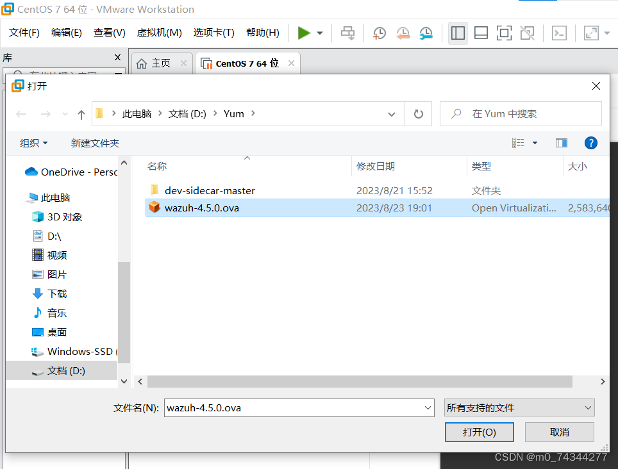
Task: Switch to the 主页 tab
Action: click(161, 63)
